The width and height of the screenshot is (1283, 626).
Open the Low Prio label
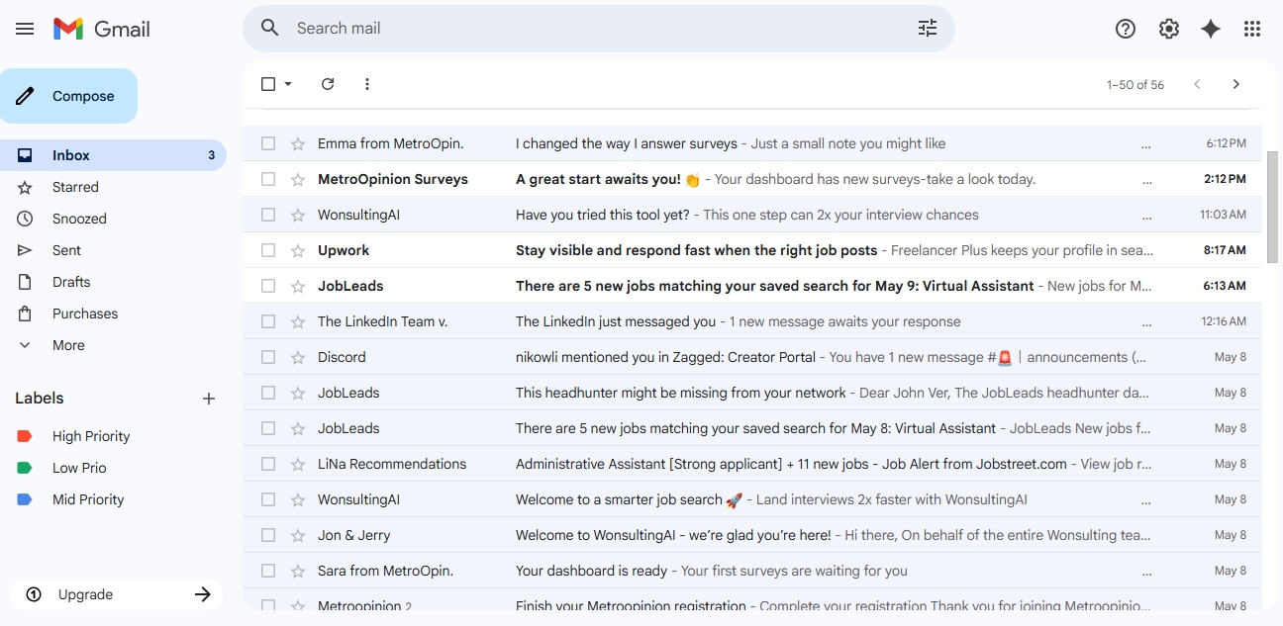click(x=79, y=468)
